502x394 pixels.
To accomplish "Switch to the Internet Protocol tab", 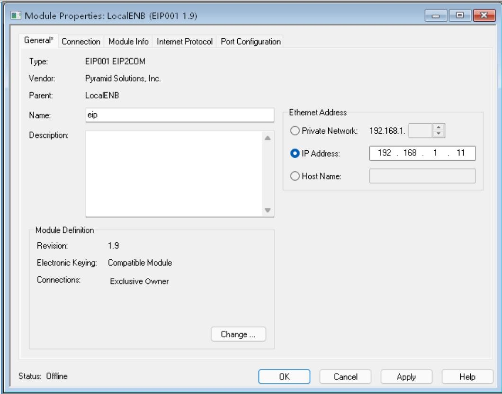I will 184,42.
